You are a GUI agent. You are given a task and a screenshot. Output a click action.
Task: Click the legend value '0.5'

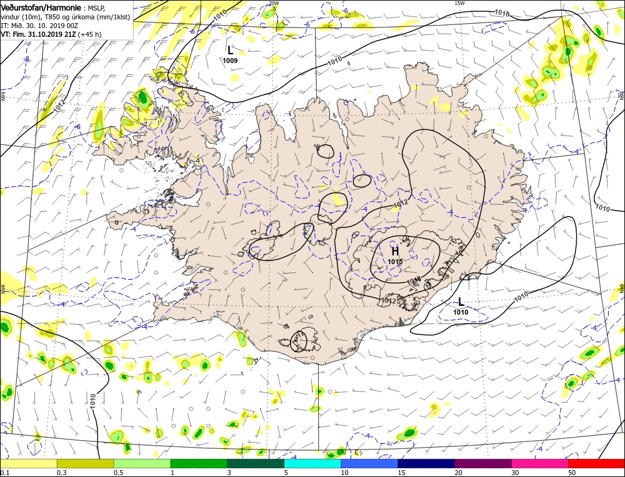click(118, 472)
